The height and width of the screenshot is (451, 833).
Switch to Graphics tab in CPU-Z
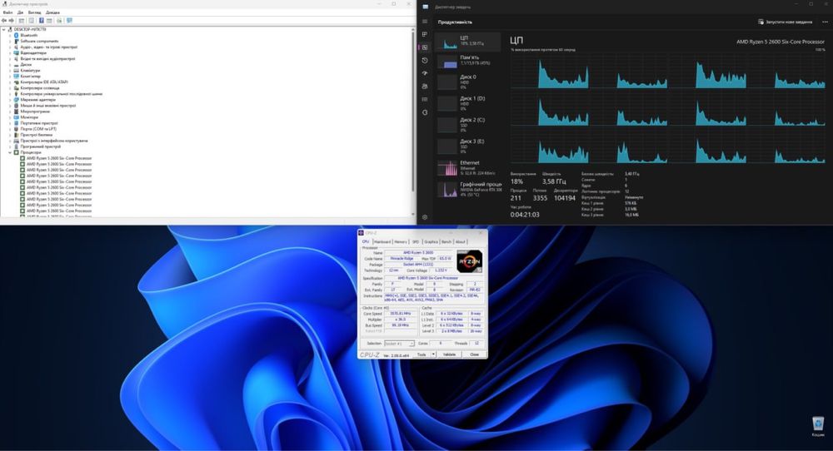coord(431,241)
